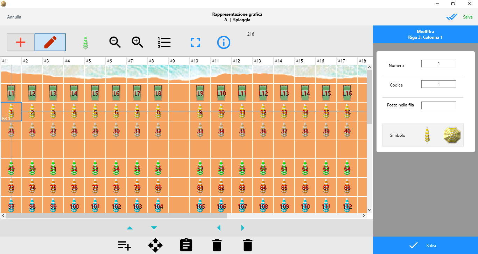Click column header #9
Screen dimensions: 478x254
[179, 61]
